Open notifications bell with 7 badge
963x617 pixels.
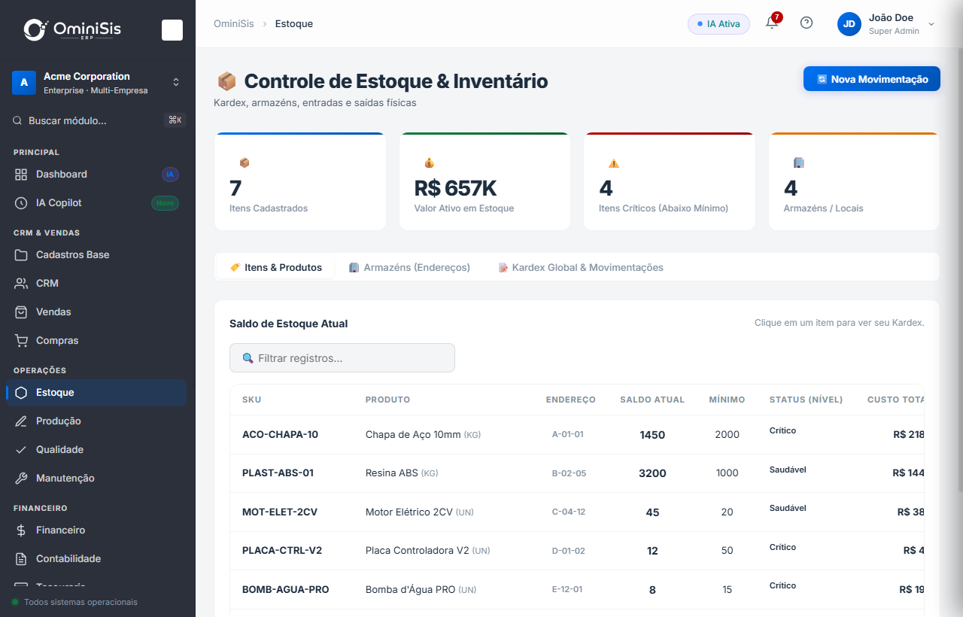[x=773, y=23]
